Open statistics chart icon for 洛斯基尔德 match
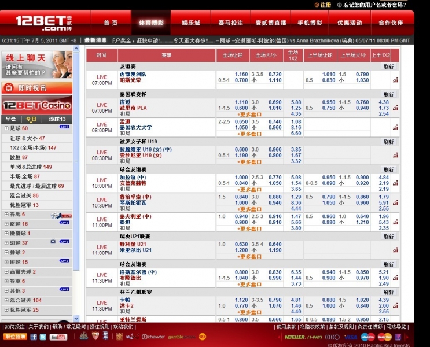Screen dimensions: 430x347 tap(395, 278)
